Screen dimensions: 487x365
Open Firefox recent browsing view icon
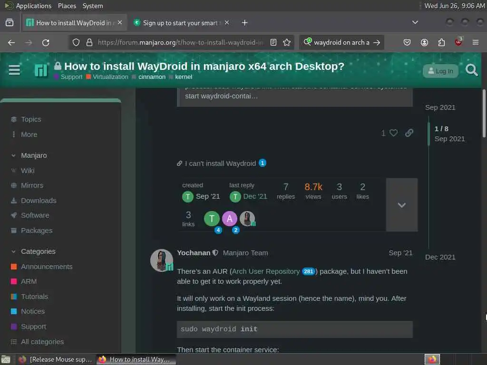(x=10, y=23)
